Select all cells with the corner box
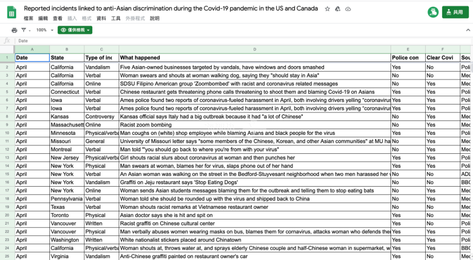473x260 pixels. point(7,49)
